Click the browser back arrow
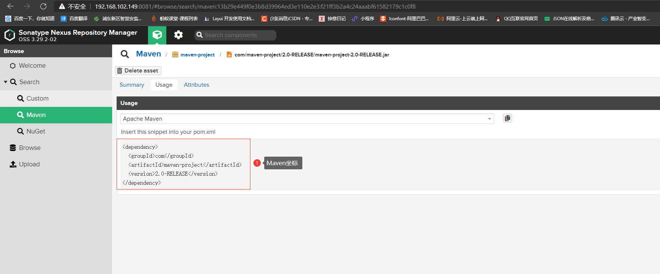The width and height of the screenshot is (660, 274). pyautogui.click(x=10, y=6)
